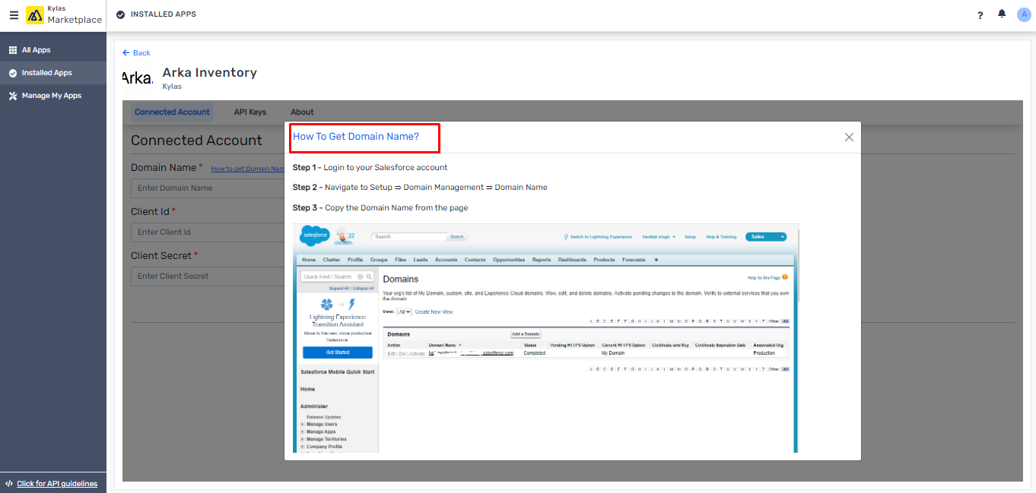Click the Salesforce Domains screenshot image
The image size is (1036, 493).
546,338
